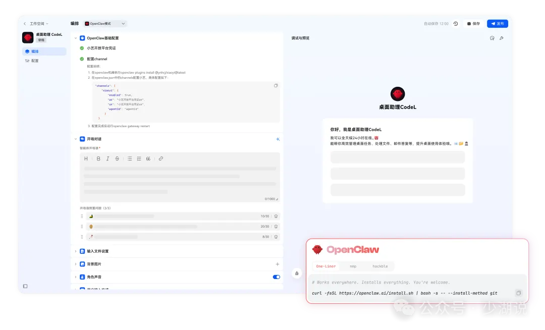Click the 保存 save button

point(473,24)
